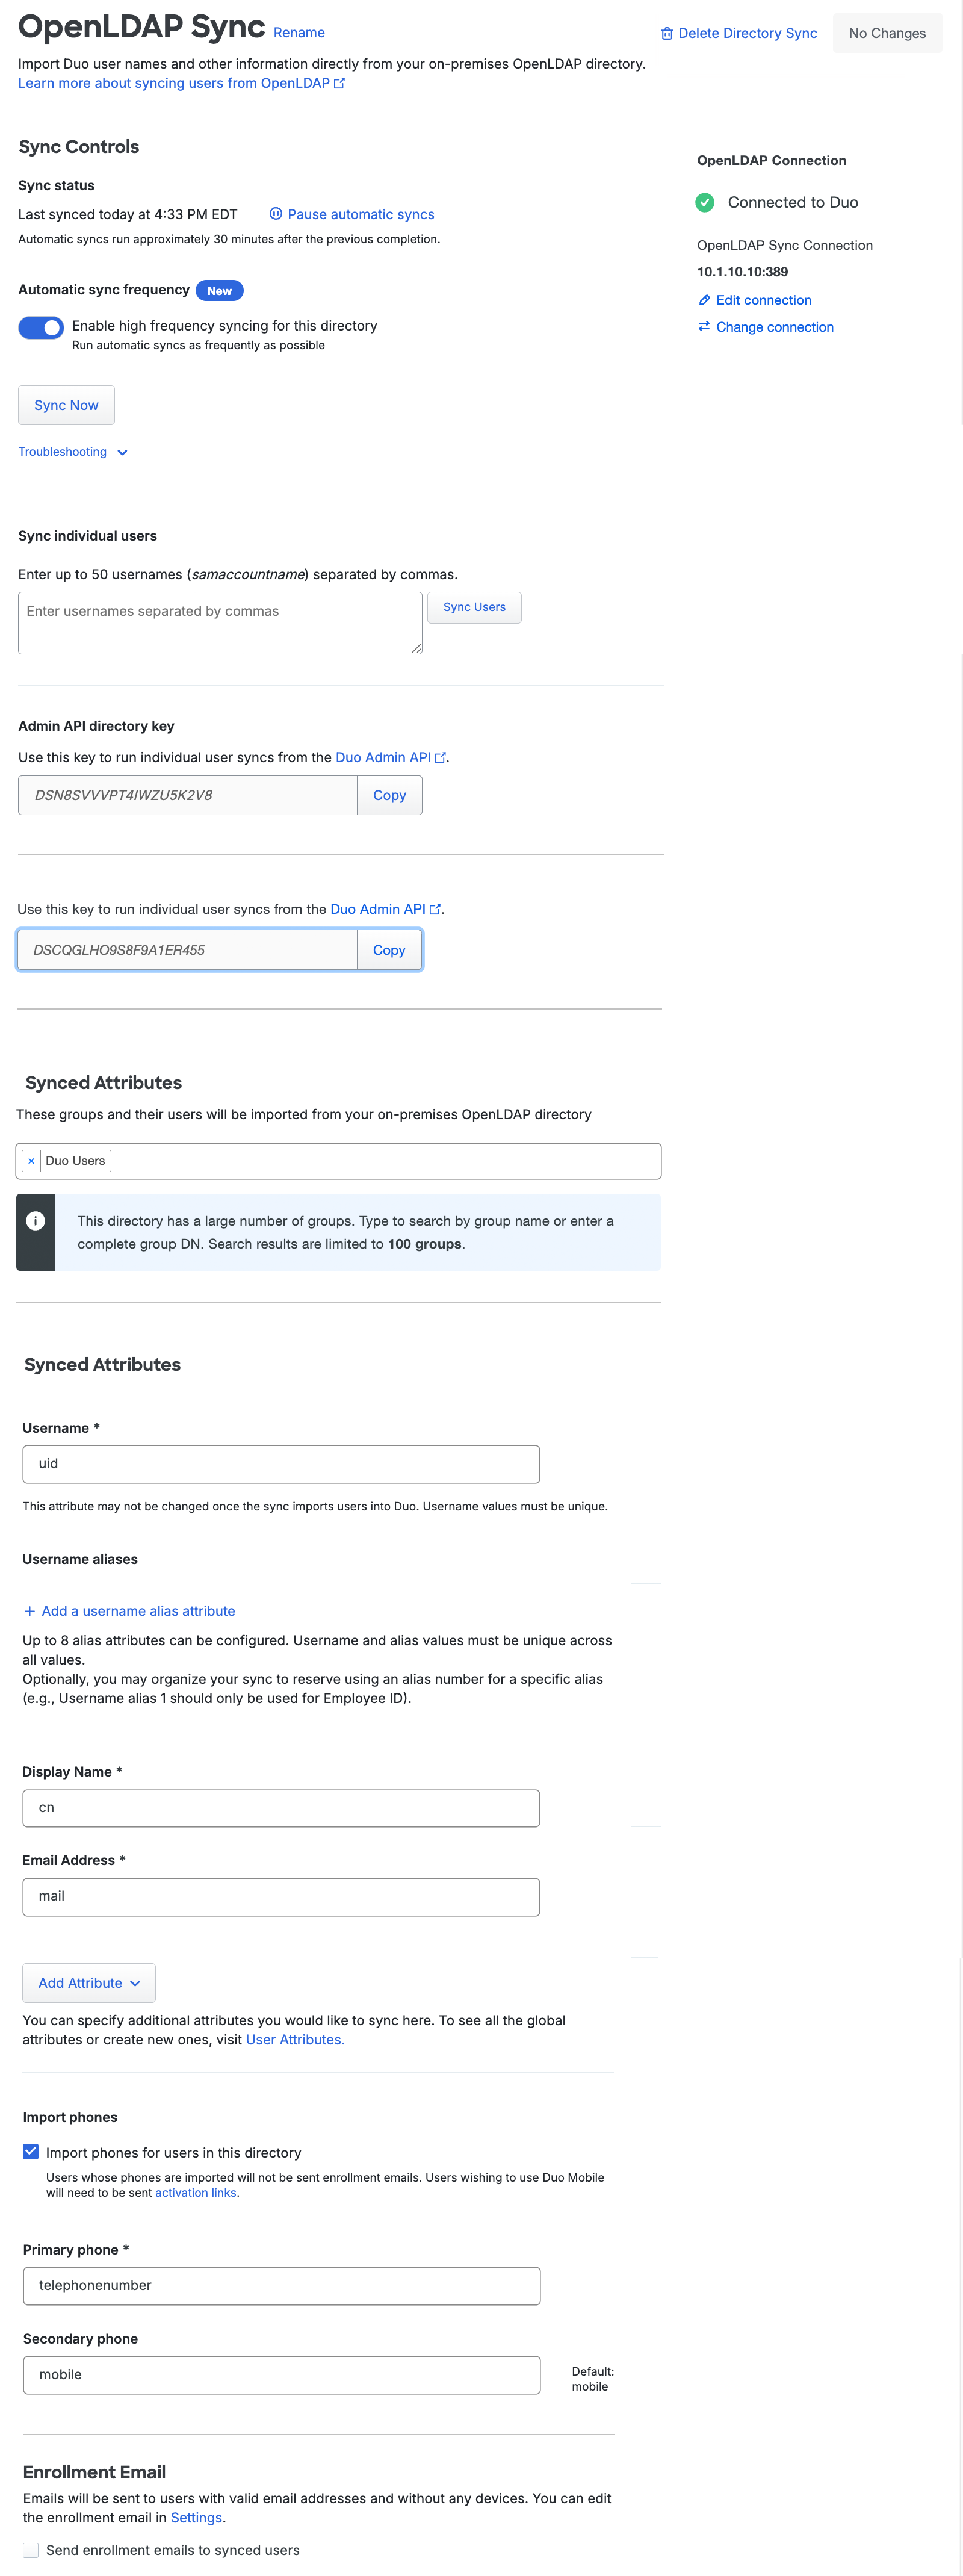The height and width of the screenshot is (2576, 963).
Task: Uncheck Import phones for users in this directory
Action: pos(31,2152)
